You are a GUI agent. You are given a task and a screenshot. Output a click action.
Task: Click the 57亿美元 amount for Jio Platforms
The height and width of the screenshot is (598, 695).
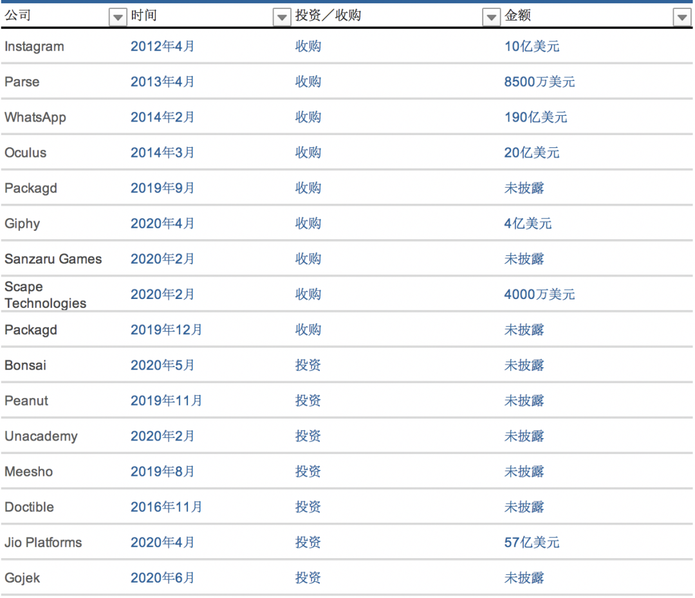(532, 542)
